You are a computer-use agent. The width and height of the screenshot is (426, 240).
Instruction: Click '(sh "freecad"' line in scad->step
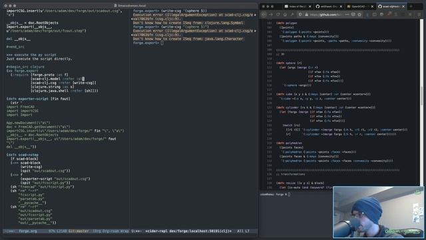(42, 187)
